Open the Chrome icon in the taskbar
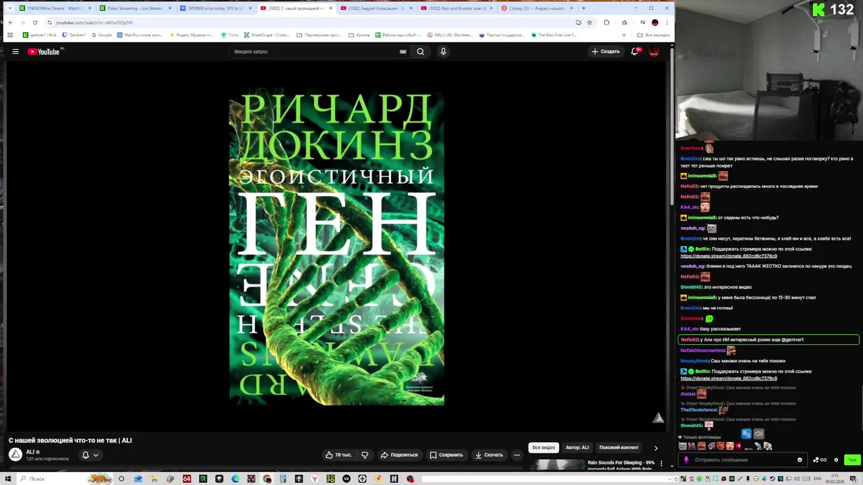Image resolution: width=863 pixels, height=485 pixels. [x=268, y=479]
